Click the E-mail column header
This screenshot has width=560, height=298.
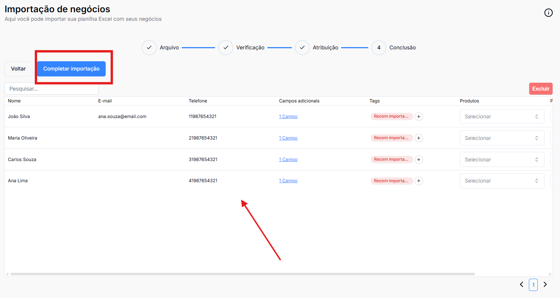click(x=105, y=101)
